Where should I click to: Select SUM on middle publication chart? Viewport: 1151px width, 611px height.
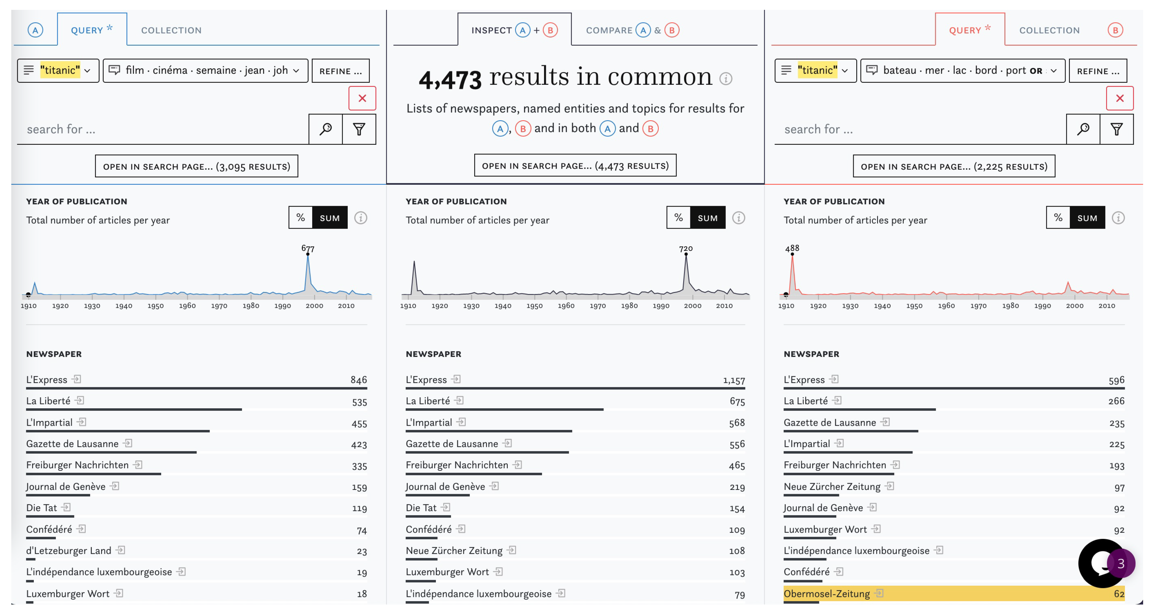pyautogui.click(x=707, y=218)
